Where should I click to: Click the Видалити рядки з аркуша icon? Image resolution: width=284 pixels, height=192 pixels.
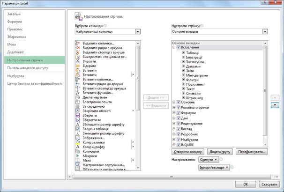pos(77,48)
